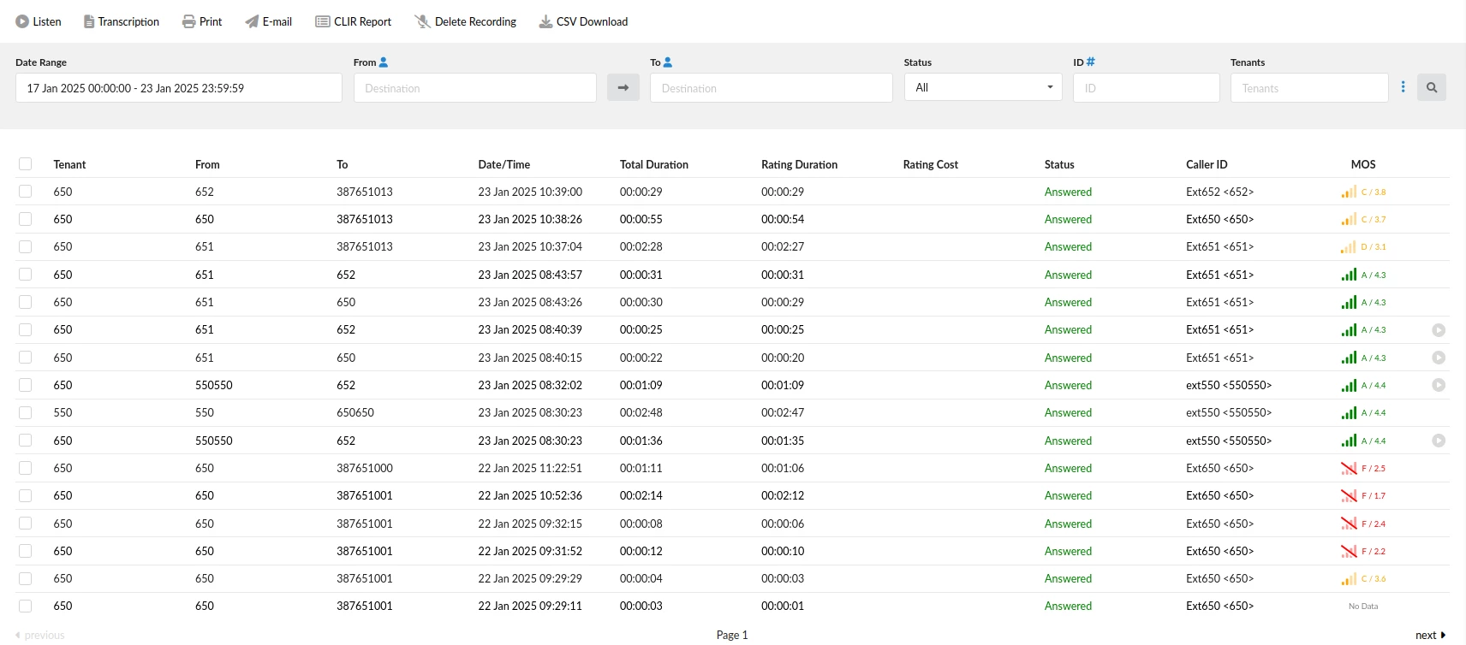Click the Tenants filter input field
The image size is (1466, 645).
point(1308,88)
